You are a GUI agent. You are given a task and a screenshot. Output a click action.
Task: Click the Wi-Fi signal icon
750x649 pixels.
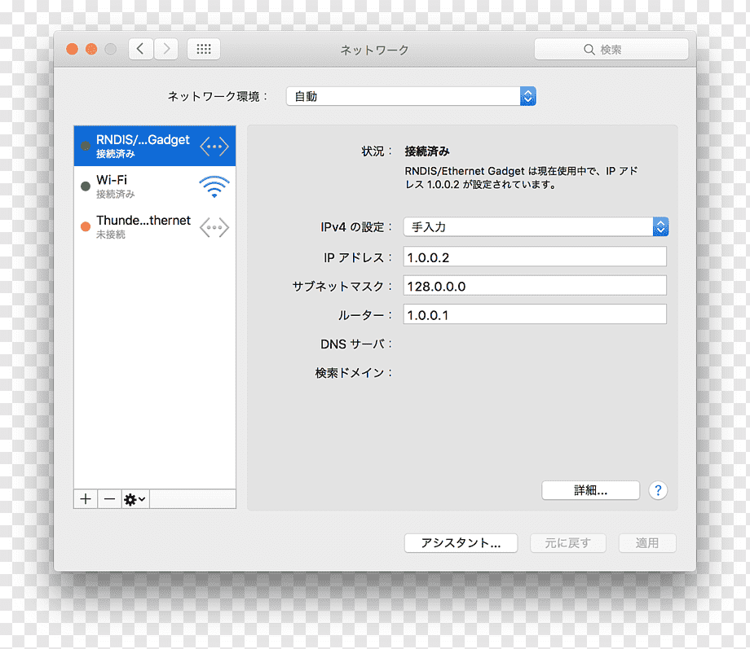(x=214, y=186)
